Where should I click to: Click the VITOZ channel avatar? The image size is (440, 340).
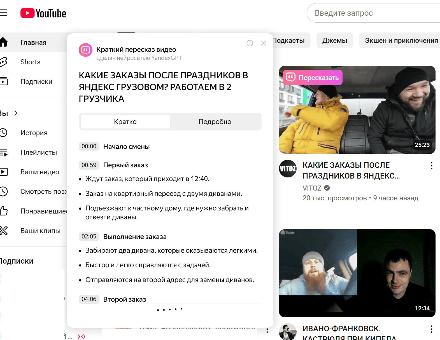coord(288,168)
